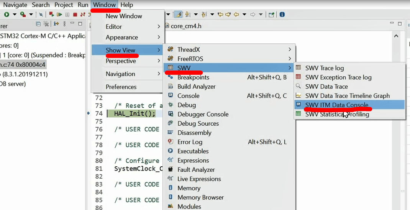Click the HAL_Init(); code line
410x210 pixels.
(x=134, y=113)
